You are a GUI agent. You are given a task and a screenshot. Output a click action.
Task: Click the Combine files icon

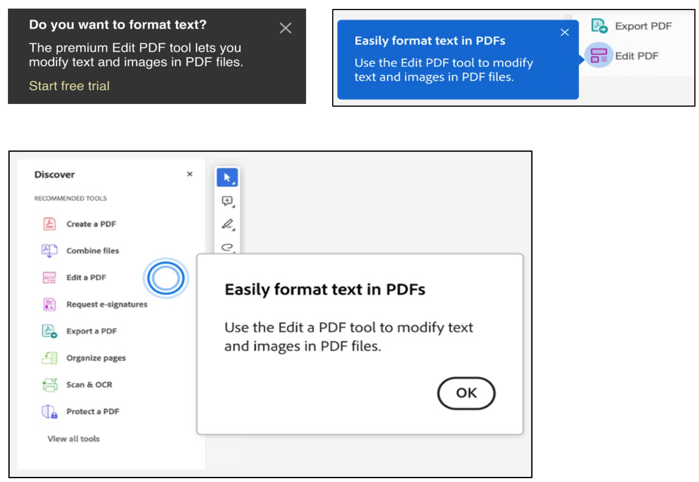point(49,251)
